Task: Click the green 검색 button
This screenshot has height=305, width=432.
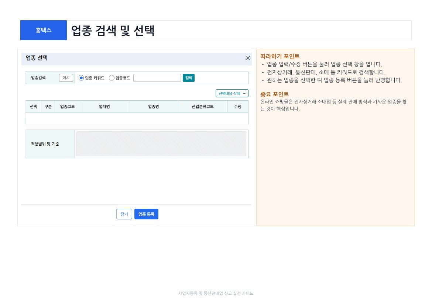Action: [x=189, y=78]
